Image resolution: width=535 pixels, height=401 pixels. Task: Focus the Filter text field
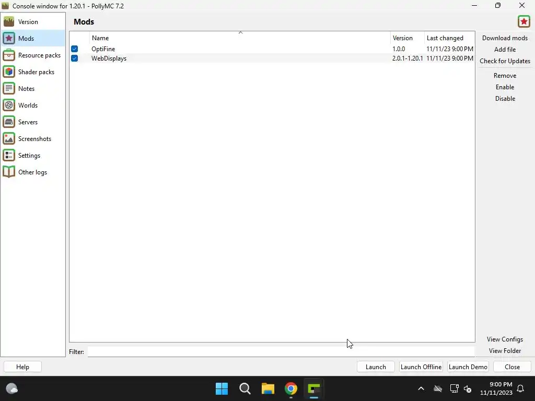(281, 351)
